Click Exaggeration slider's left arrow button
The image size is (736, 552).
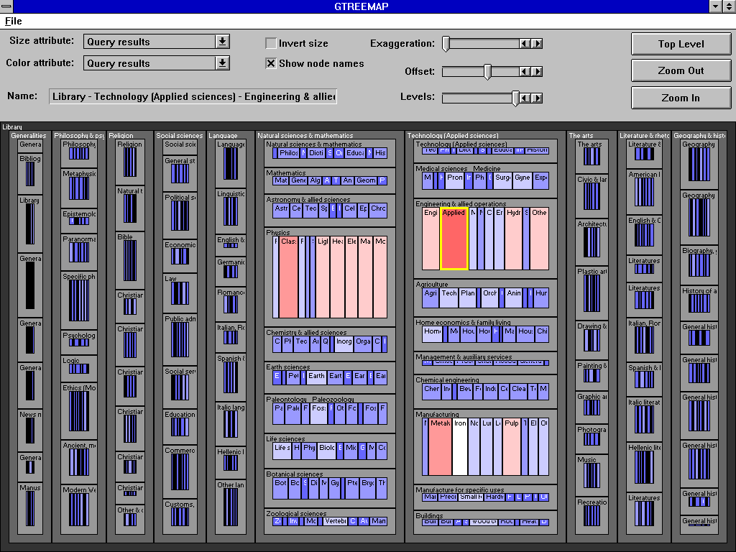point(525,44)
